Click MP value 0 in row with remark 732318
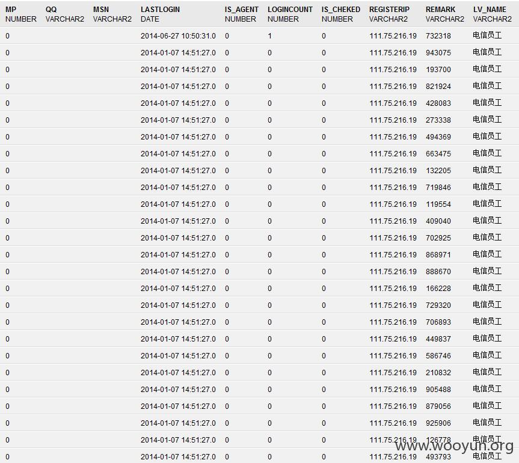519x463 pixels. click(8, 35)
